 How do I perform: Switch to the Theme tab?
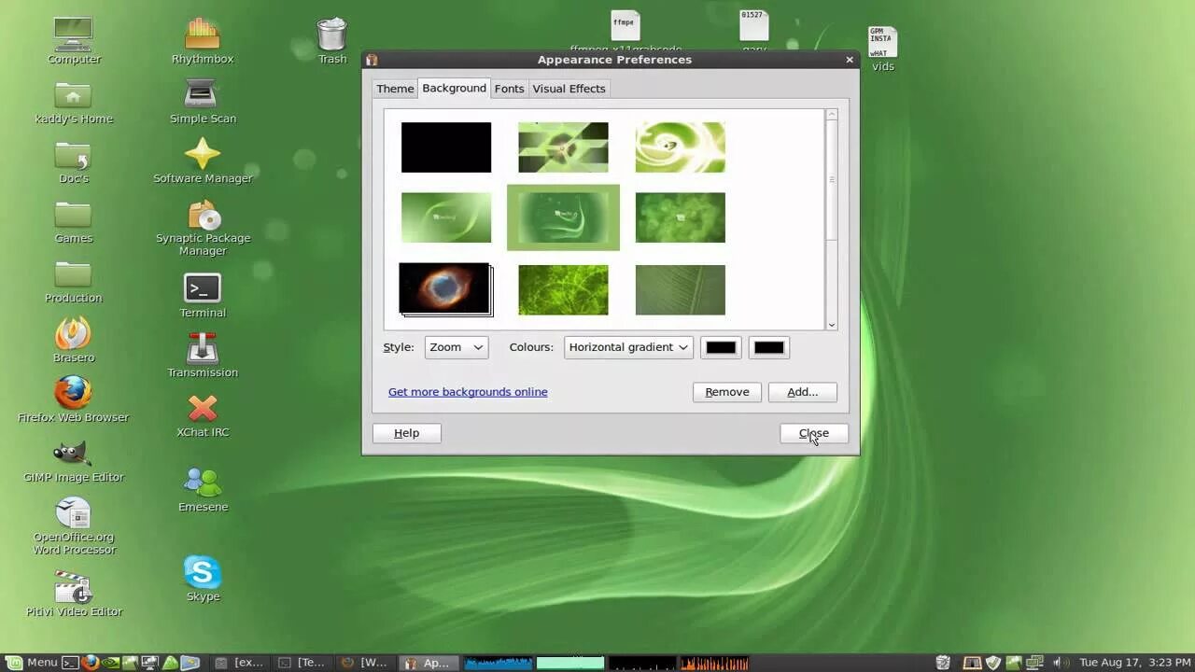click(395, 89)
